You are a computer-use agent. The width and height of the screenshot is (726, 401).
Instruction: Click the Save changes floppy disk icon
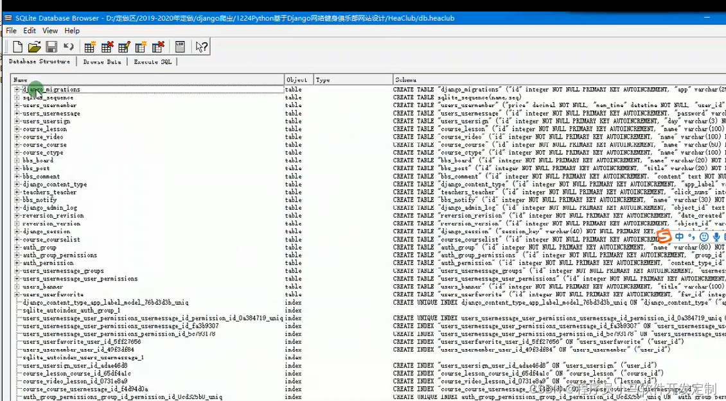coord(51,46)
